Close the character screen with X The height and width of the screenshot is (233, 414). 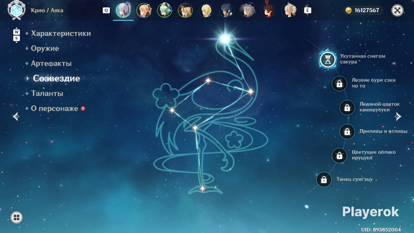click(x=398, y=10)
